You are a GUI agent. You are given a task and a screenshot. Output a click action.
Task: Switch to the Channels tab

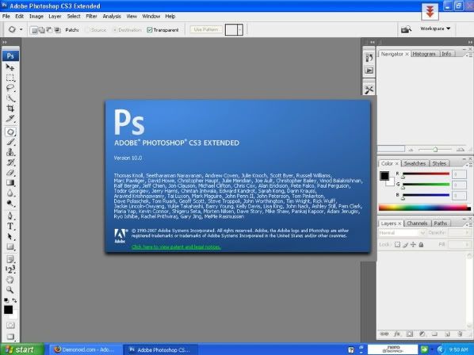[417, 223]
